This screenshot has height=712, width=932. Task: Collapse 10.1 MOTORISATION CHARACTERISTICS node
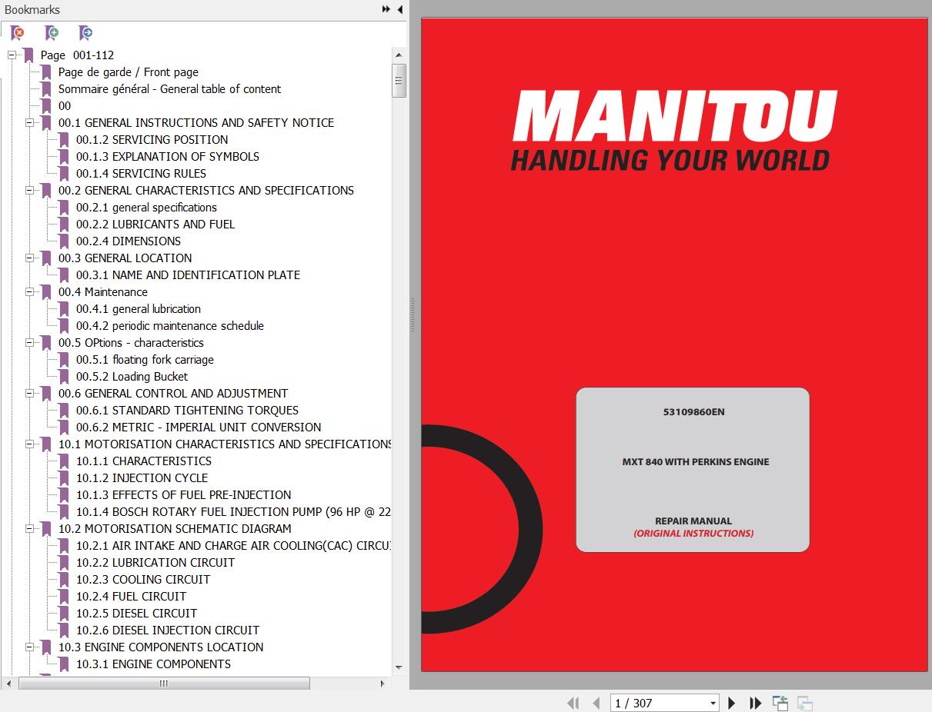click(x=29, y=444)
